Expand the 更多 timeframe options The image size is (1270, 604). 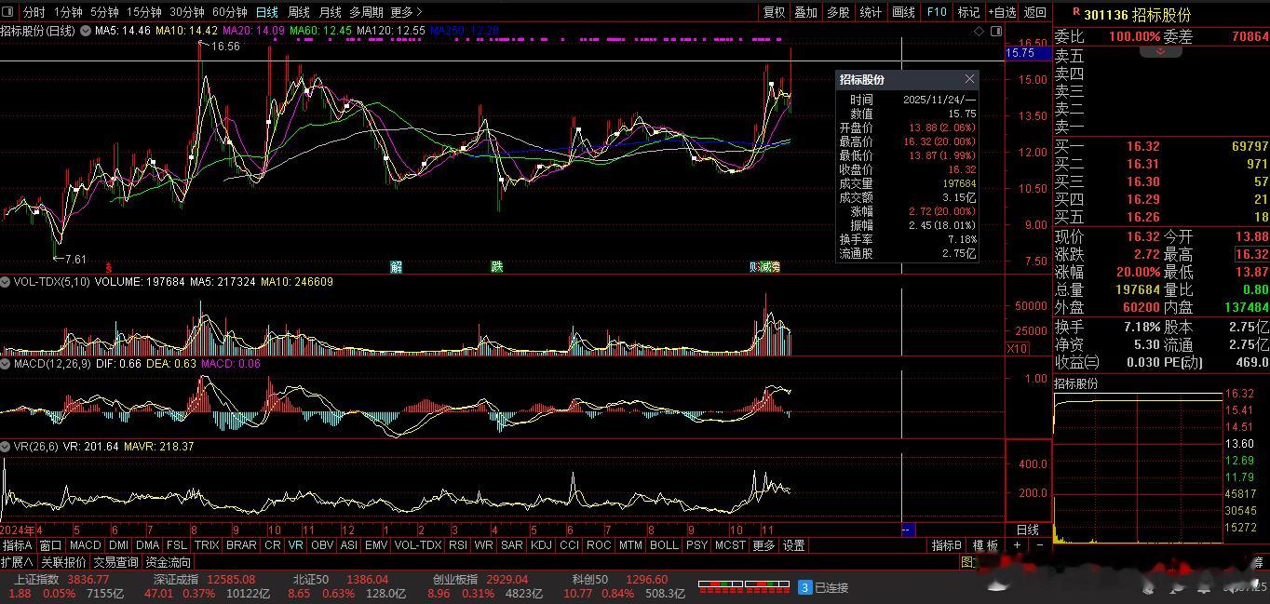click(406, 12)
